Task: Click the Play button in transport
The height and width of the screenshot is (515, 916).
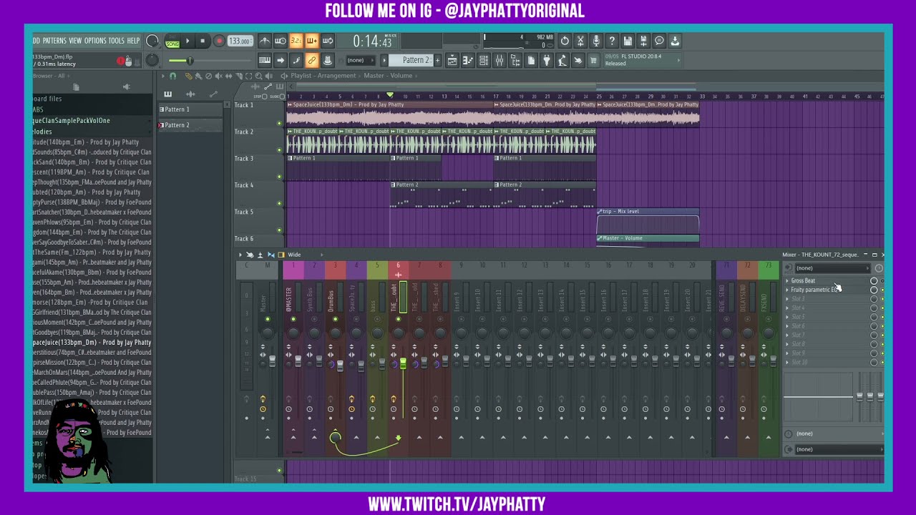Action: [x=187, y=41]
